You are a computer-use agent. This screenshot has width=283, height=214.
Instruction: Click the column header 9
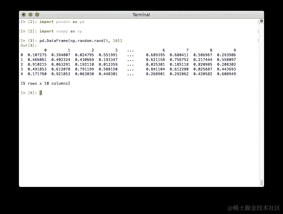(x=235, y=50)
